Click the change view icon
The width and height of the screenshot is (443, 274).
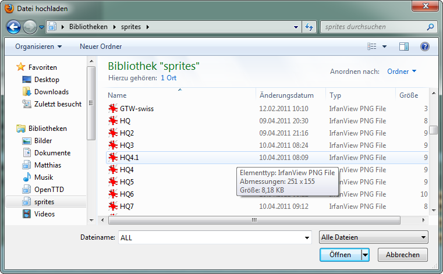click(x=373, y=47)
